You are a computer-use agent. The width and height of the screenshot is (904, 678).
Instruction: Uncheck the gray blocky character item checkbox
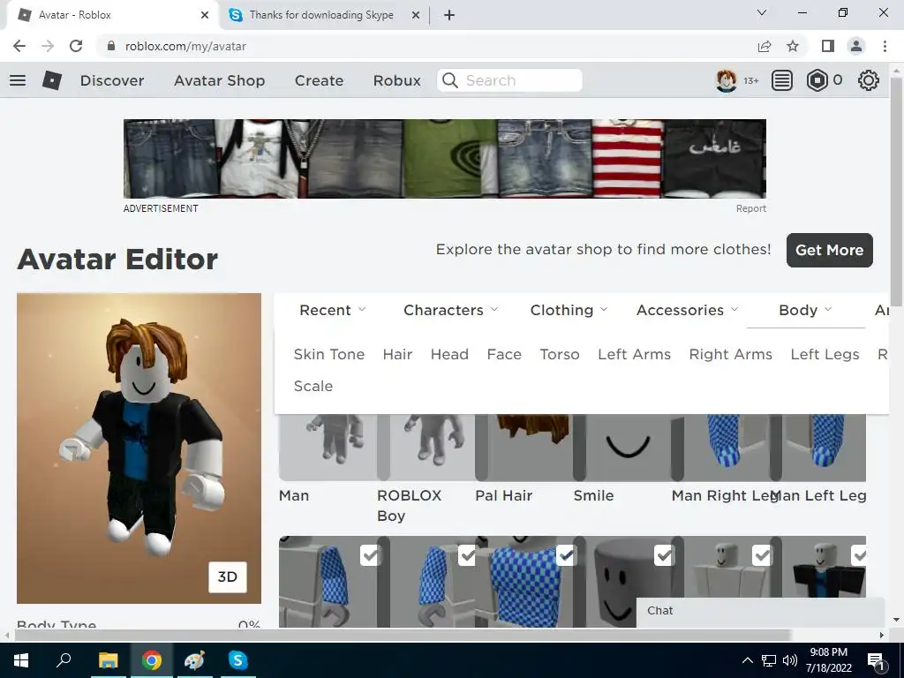tap(762, 555)
